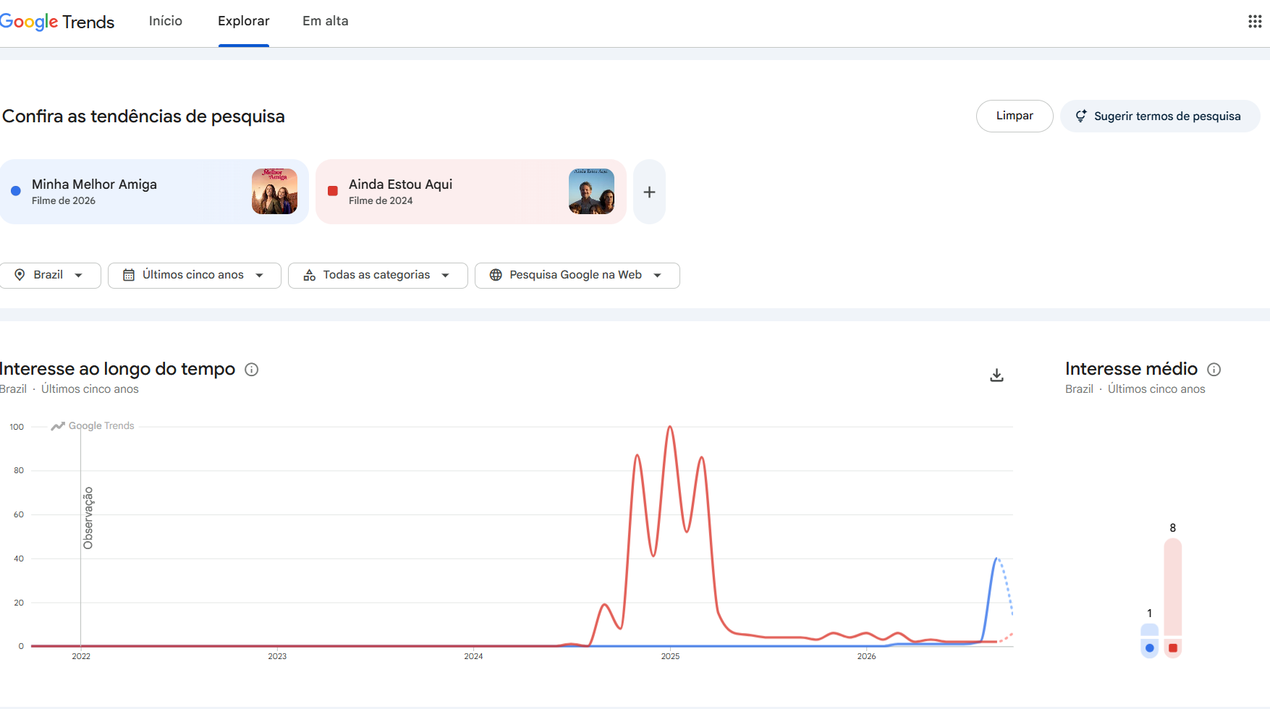The width and height of the screenshot is (1270, 709).
Task: Open the Todas as categorias dropdown
Action: (x=378, y=275)
